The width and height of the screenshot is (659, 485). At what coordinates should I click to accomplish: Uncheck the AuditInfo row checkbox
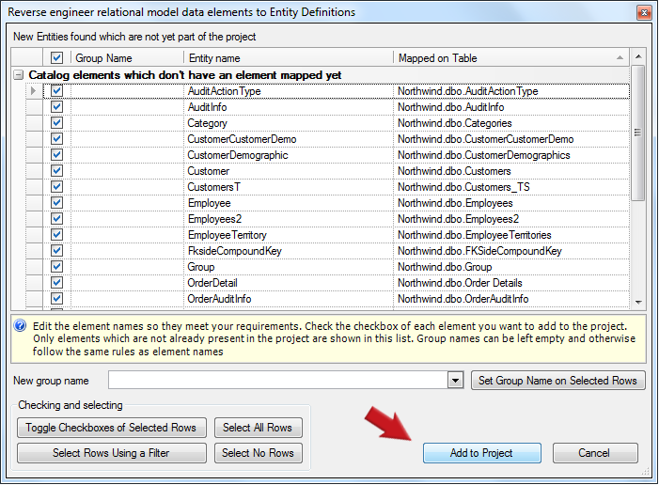(x=56, y=107)
